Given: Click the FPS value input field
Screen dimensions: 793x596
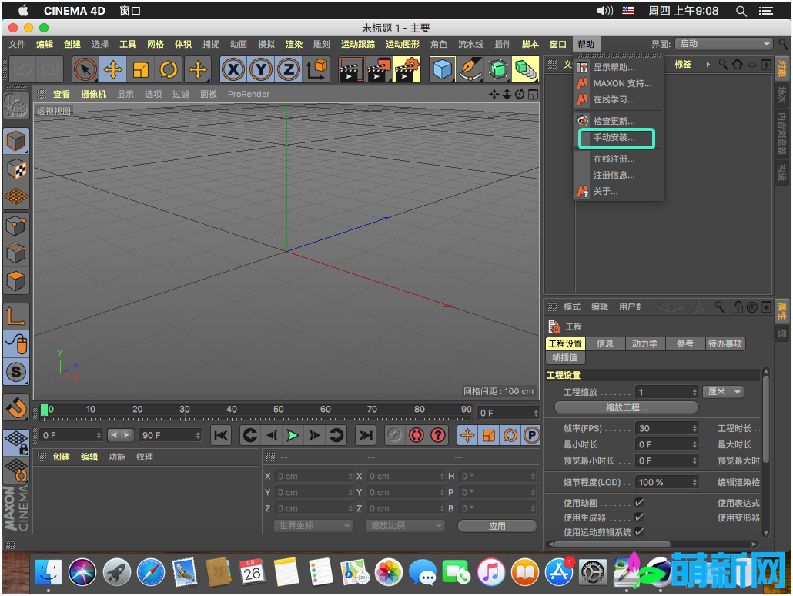Looking at the screenshot, I should point(667,427).
